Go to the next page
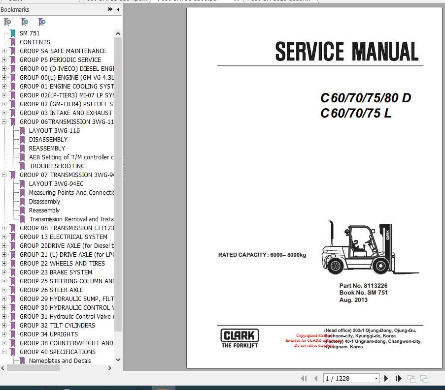Screen dimensions: 445x390 tap(386, 378)
